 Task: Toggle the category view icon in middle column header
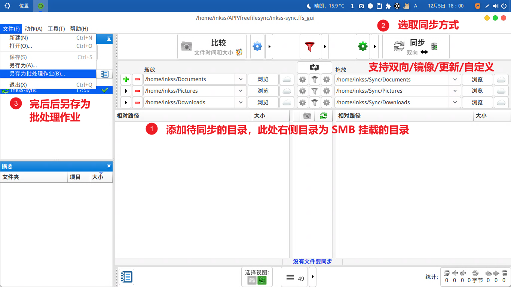pyautogui.click(x=307, y=116)
